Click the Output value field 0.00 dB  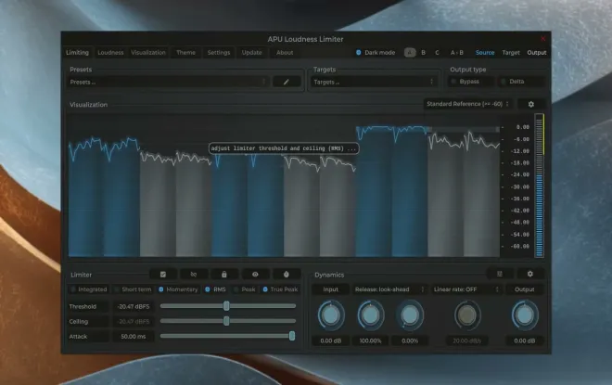point(525,340)
